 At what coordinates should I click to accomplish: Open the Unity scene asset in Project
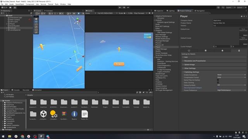pyautogui.click(x=43, y=114)
